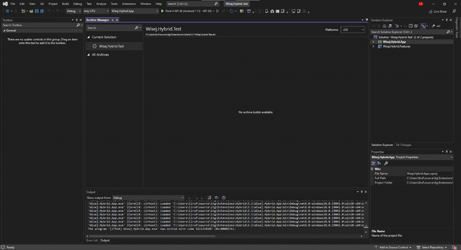Viewport: 461px width, 250px height.
Task: Open the Extensions menu
Action: (x=129, y=4)
